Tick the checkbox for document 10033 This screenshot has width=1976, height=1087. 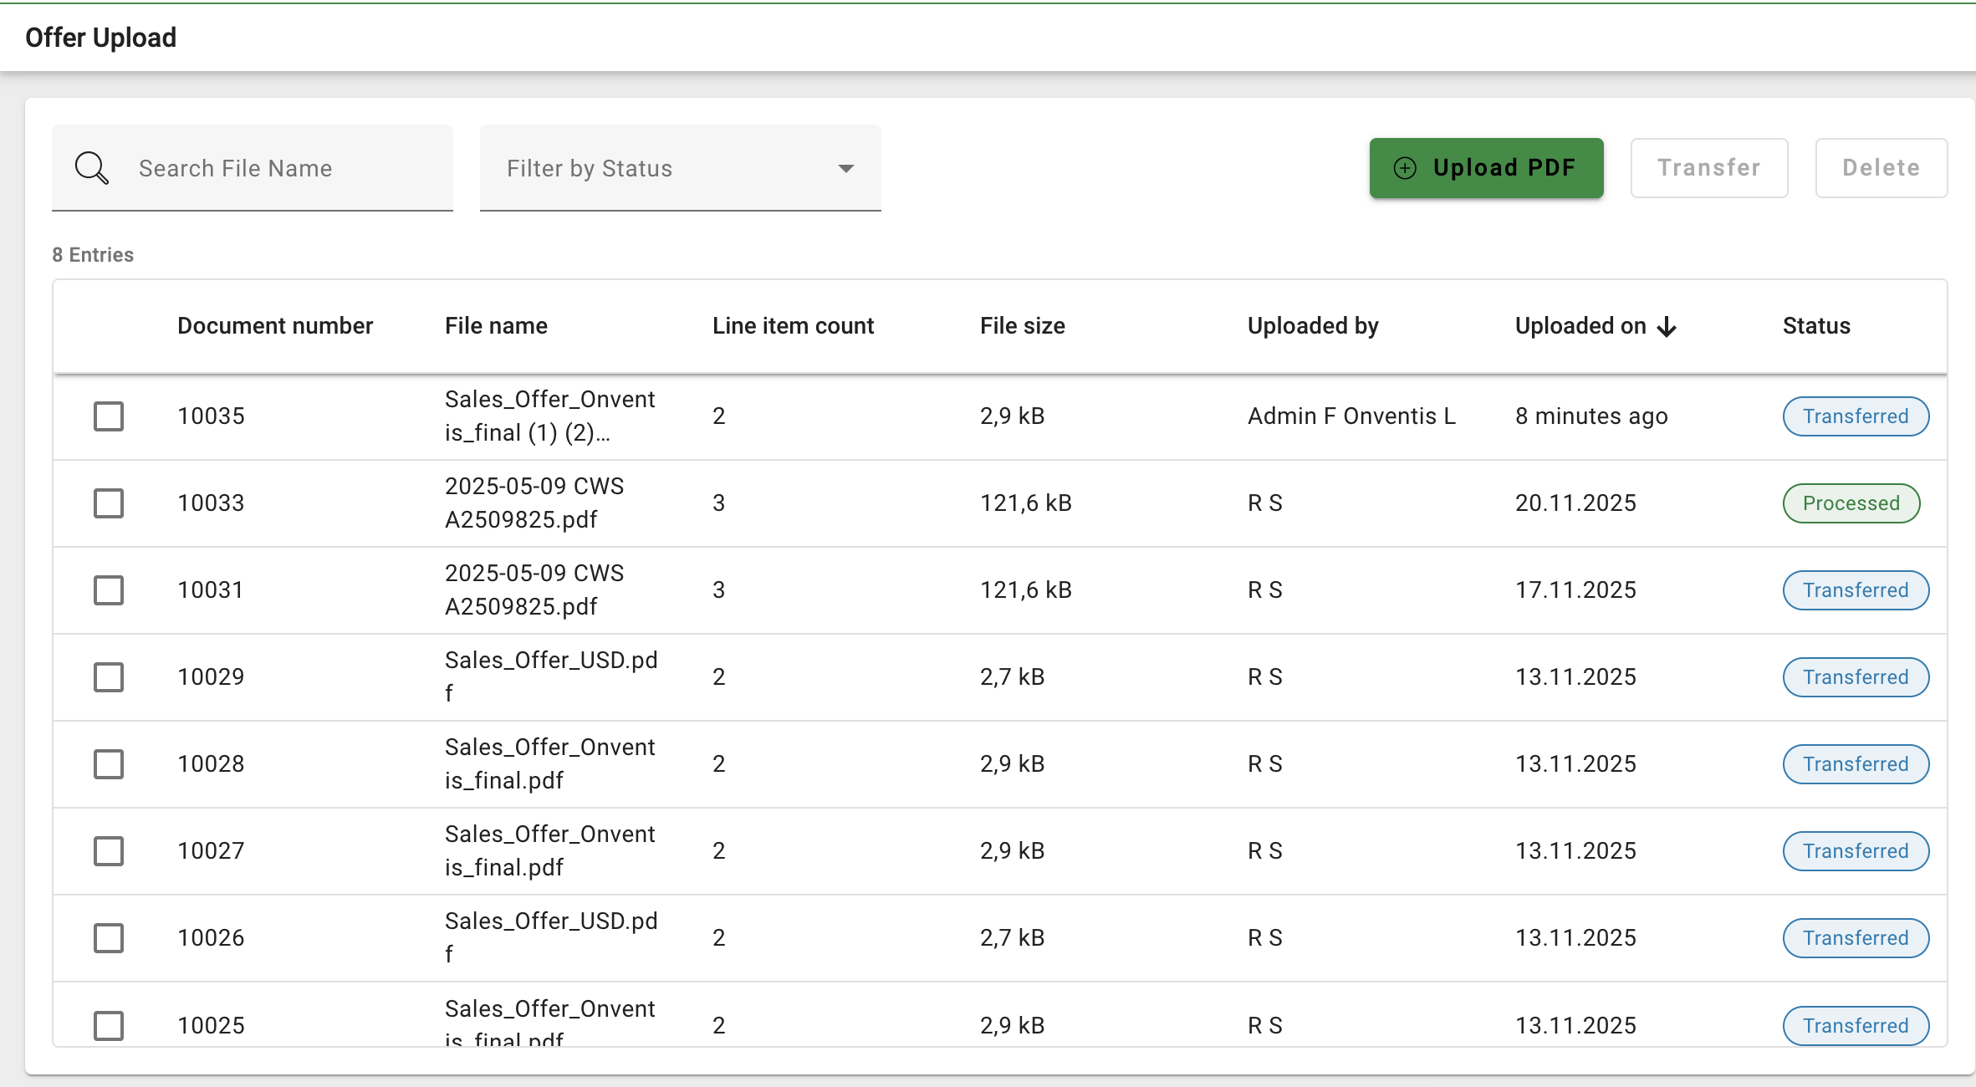pyautogui.click(x=109, y=503)
